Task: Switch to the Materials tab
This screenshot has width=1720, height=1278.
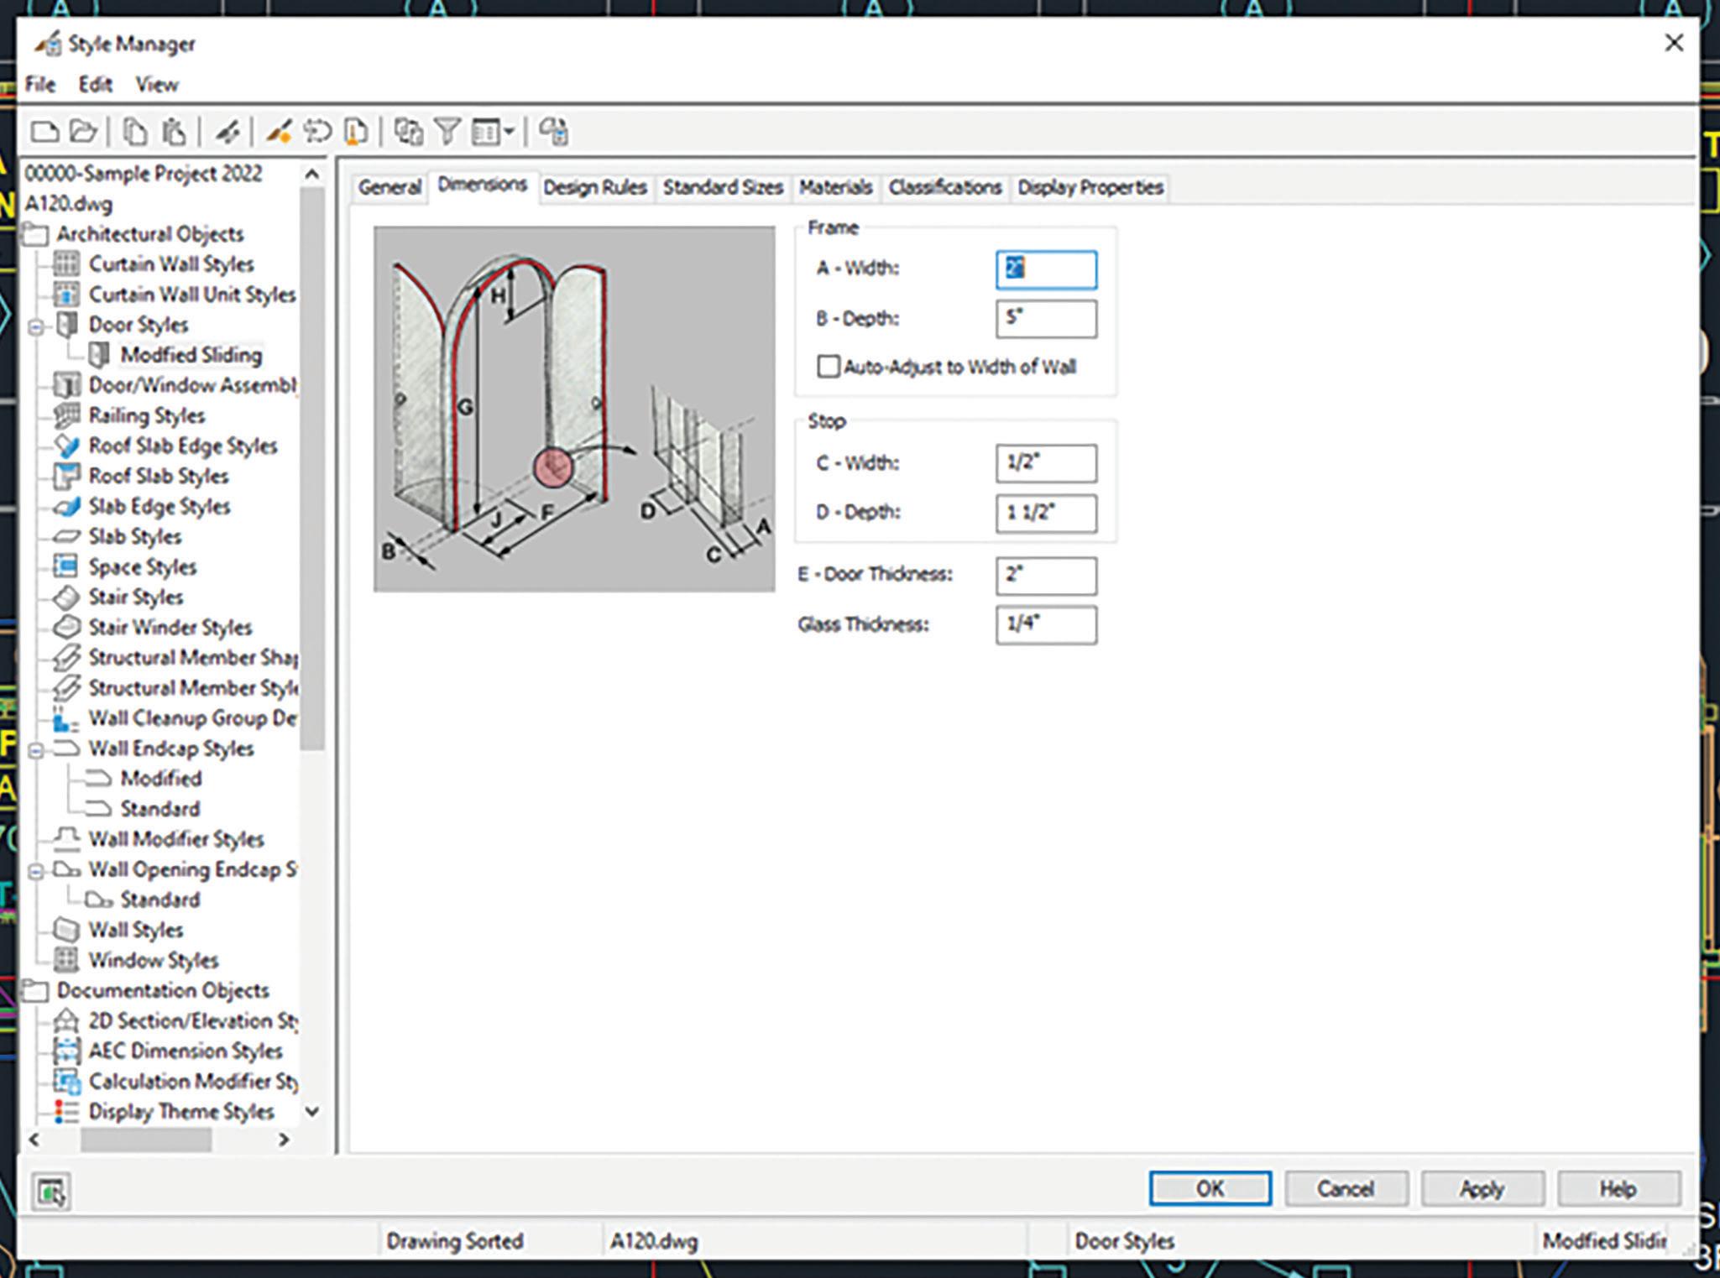Action: tap(835, 187)
